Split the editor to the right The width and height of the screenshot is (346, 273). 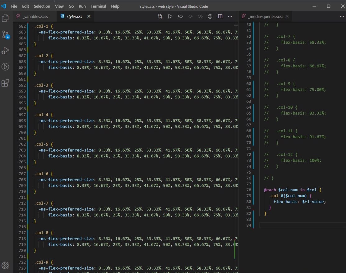[x=220, y=16]
